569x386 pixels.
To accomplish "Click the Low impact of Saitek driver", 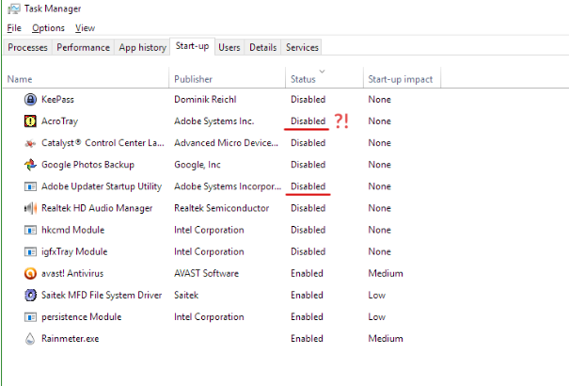I will [377, 296].
